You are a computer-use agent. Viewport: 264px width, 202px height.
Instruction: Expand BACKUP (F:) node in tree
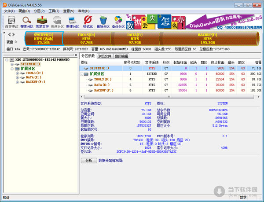pyautogui.click(x=17, y=82)
